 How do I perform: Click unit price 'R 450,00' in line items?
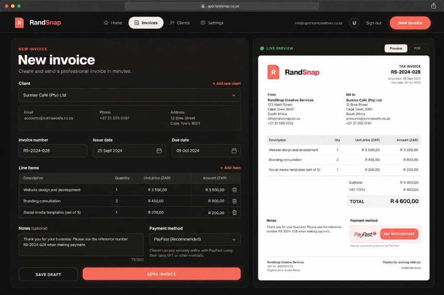coord(156,201)
